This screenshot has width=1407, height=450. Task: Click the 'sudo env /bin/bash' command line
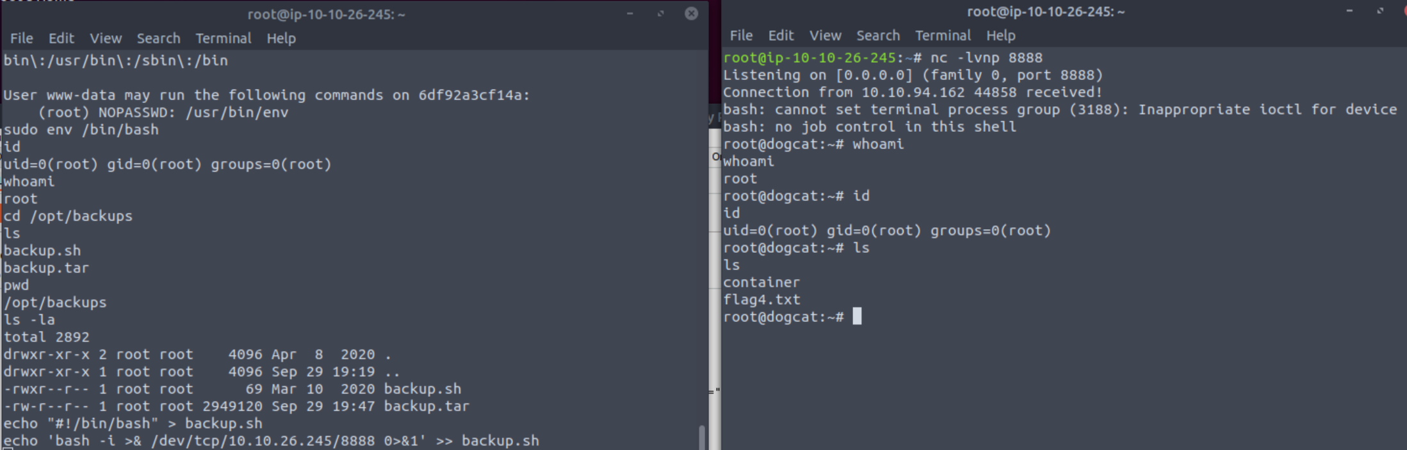81,129
